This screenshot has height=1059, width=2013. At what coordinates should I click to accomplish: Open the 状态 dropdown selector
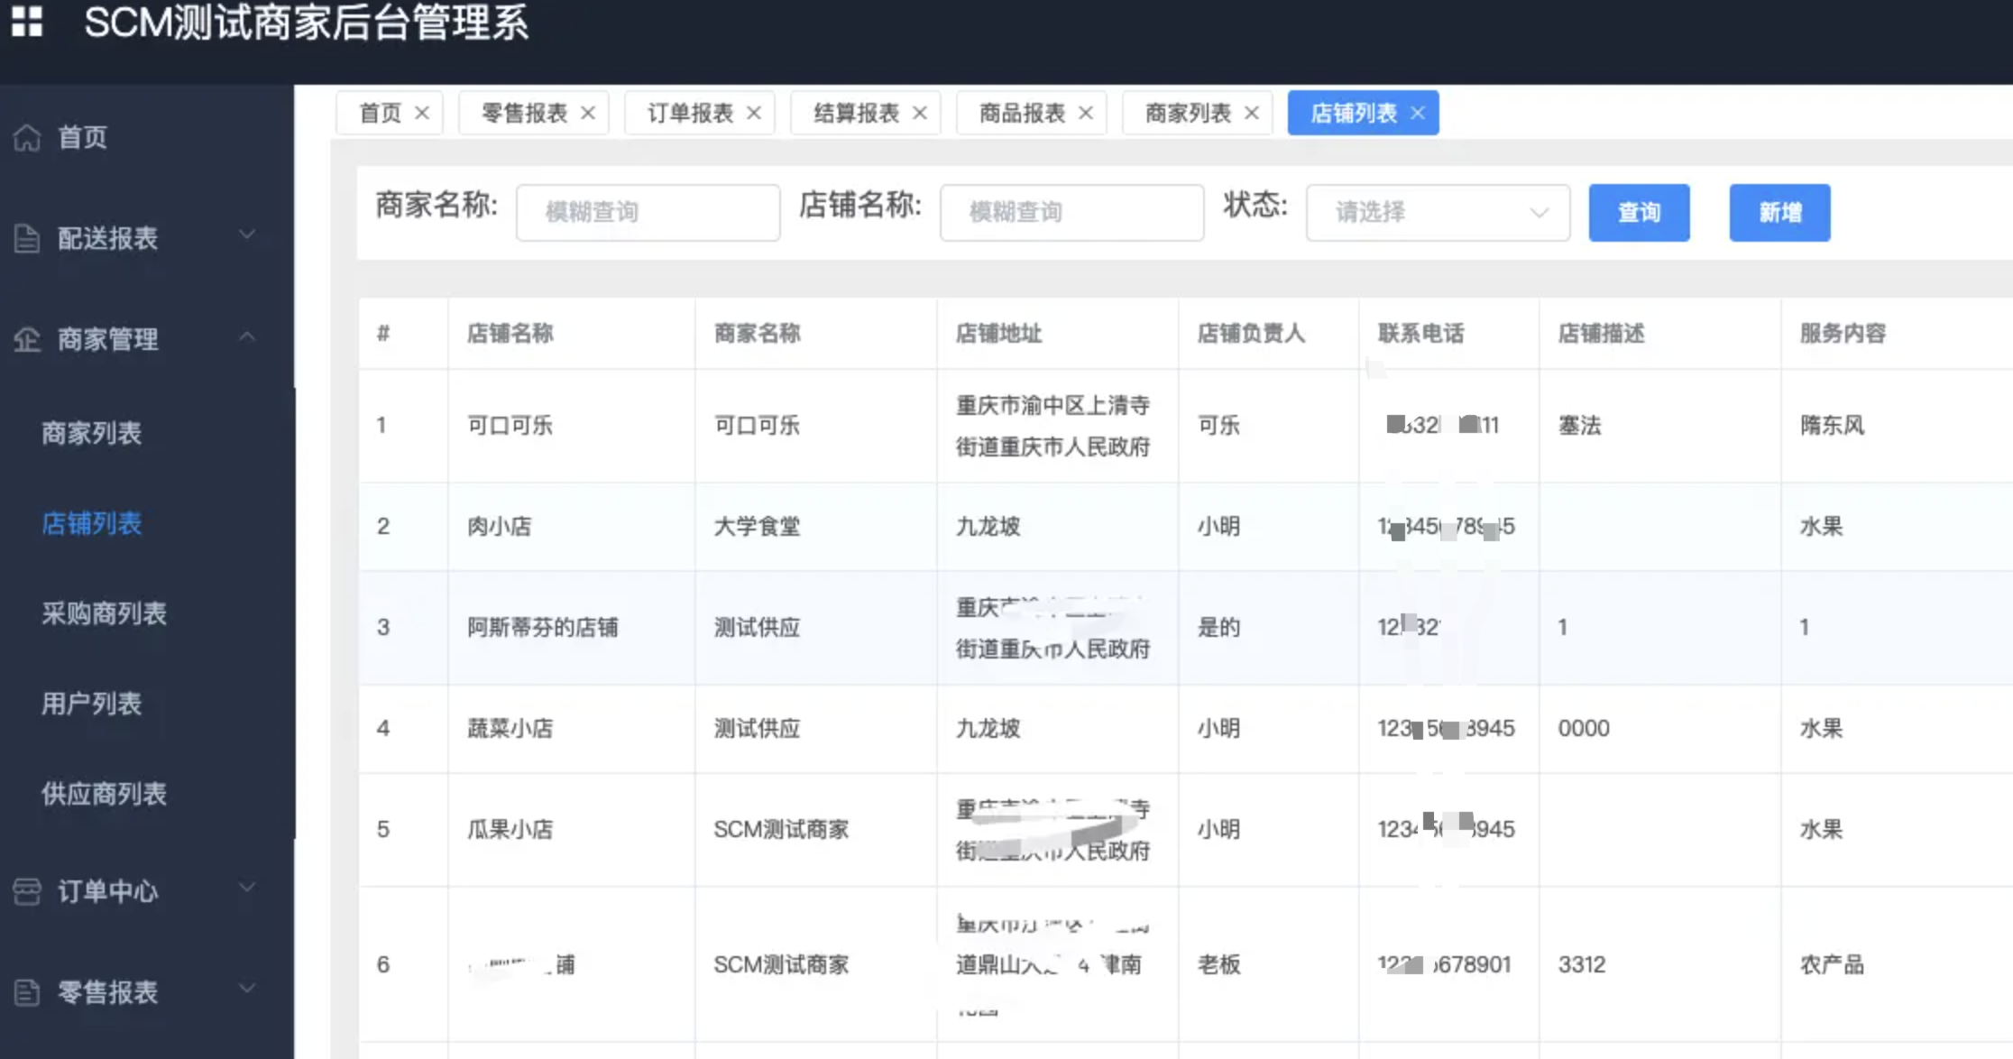point(1435,210)
